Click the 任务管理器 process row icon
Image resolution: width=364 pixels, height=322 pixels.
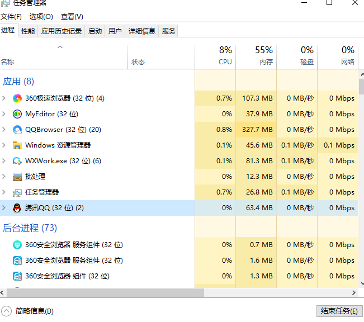coord(17,192)
